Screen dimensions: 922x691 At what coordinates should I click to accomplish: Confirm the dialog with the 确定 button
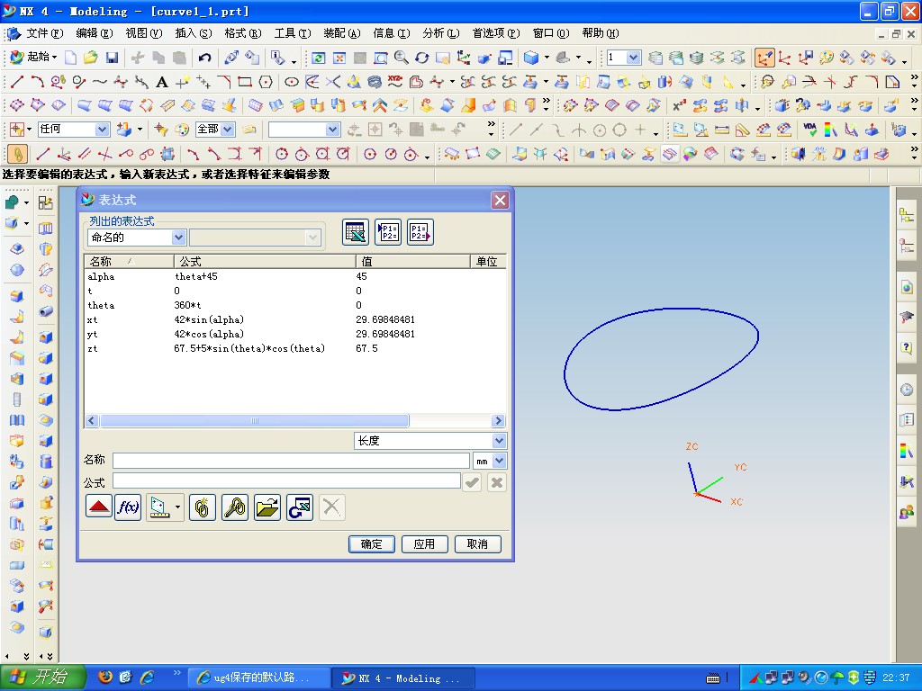tap(371, 543)
